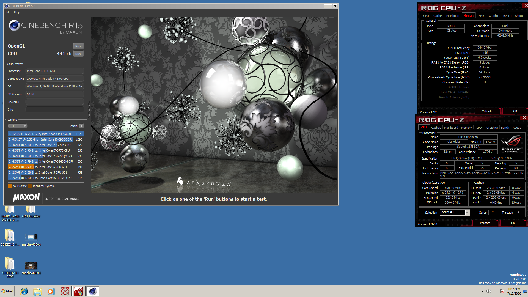This screenshot has height=297, width=528.
Task: Open About tab in upper CPU-Z window
Action: (x=519, y=16)
